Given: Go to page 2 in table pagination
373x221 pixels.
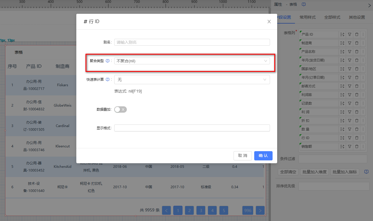Looking at the screenshot, I should (x=189, y=210).
